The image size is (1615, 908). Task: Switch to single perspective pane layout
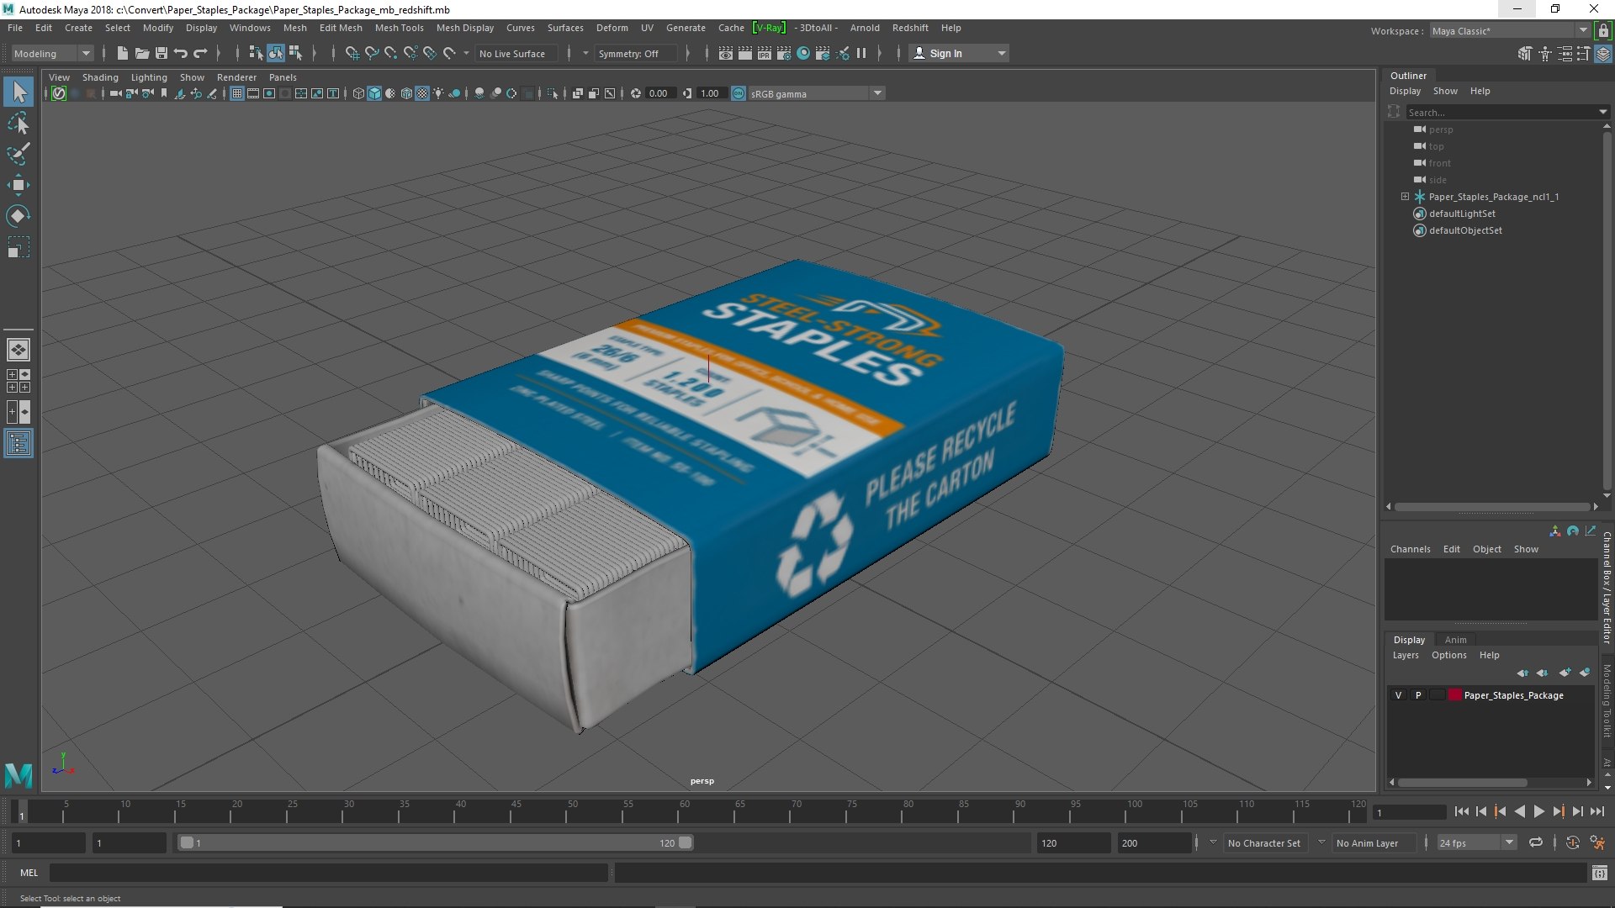coord(19,349)
